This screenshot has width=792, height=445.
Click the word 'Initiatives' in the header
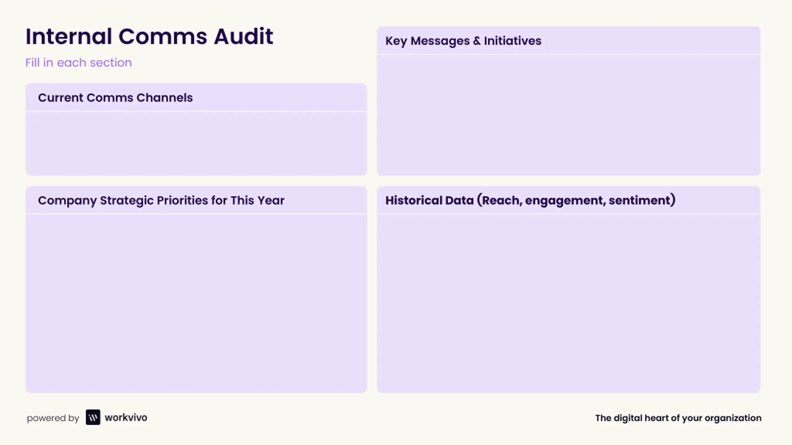(513, 40)
